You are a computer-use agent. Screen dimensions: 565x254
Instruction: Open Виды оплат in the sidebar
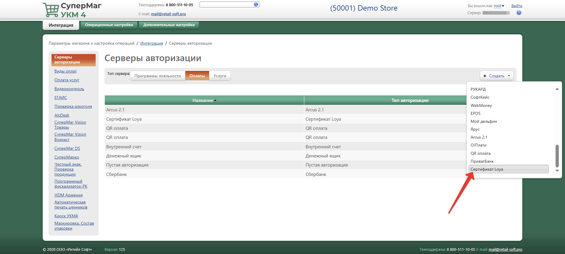pyautogui.click(x=65, y=71)
